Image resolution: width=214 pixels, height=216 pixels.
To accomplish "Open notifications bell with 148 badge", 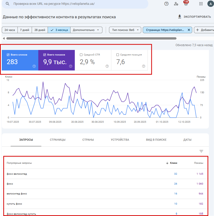I will tap(186, 4).
